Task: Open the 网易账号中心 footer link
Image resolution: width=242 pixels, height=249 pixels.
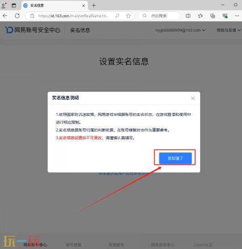Action: [35, 245]
